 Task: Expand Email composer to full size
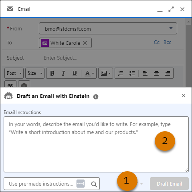(171, 9)
